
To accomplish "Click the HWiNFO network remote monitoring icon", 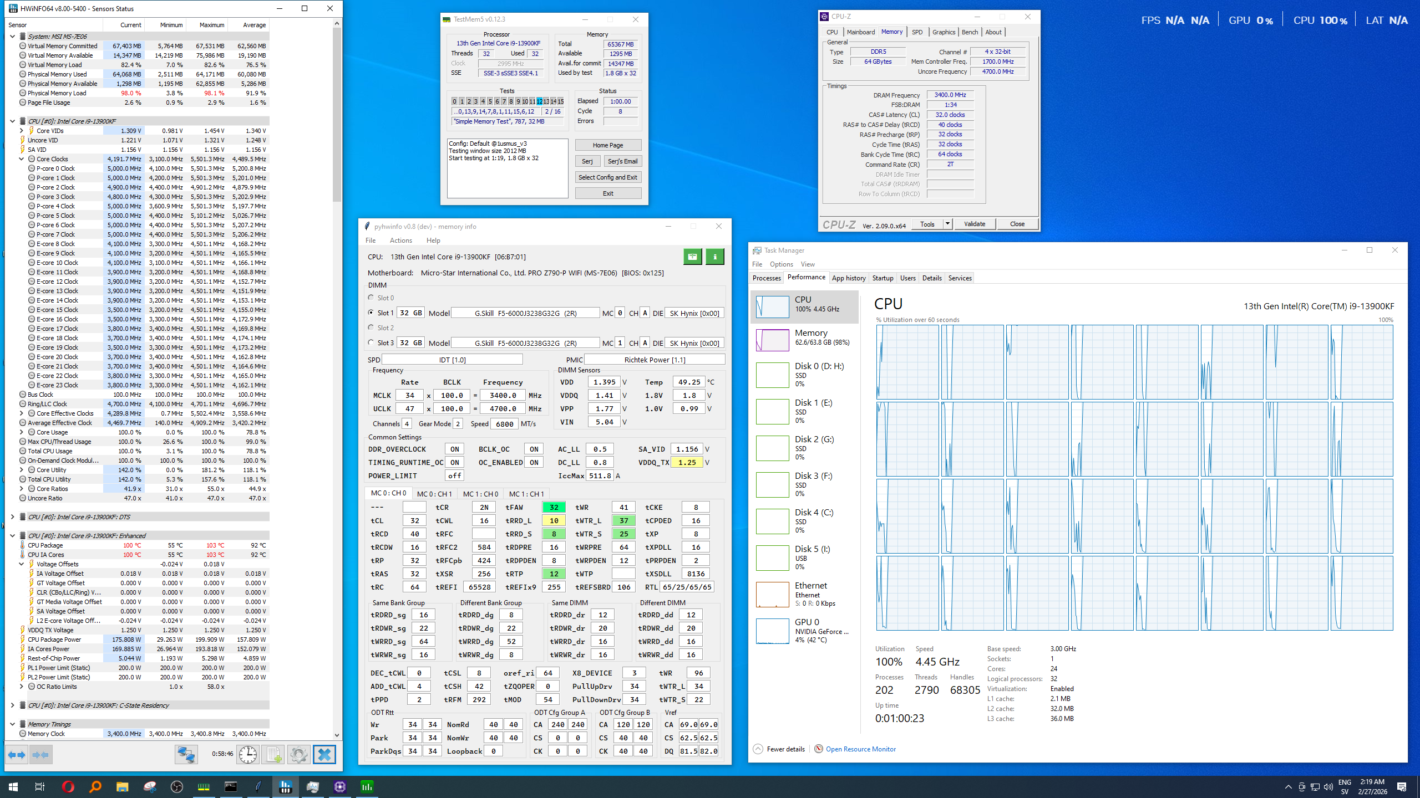I will click(x=186, y=755).
